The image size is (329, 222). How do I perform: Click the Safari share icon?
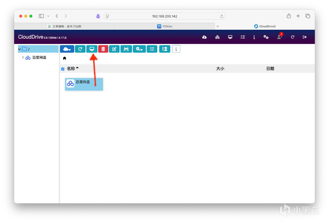289,16
